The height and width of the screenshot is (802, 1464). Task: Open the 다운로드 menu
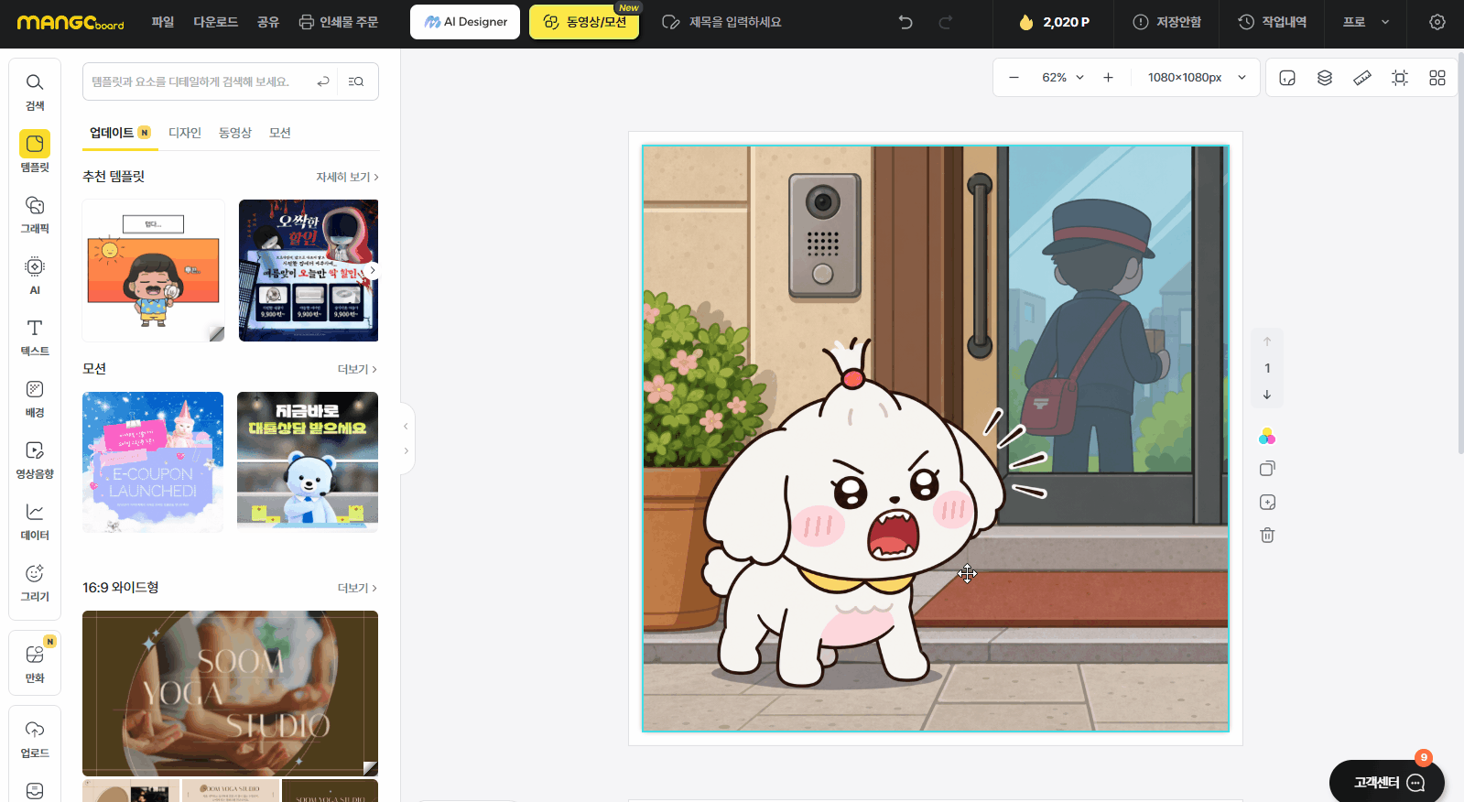pos(216,22)
